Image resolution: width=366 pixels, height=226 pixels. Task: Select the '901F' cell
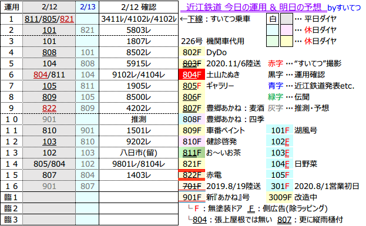pyautogui.click(x=192, y=197)
